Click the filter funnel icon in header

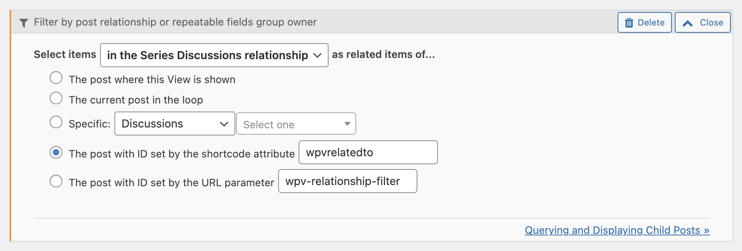[24, 23]
